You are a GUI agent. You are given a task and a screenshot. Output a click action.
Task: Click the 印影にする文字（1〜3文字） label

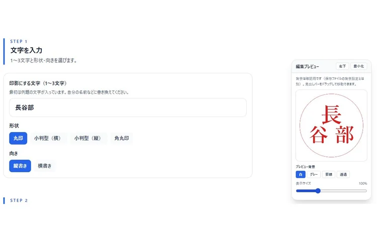[x=38, y=83]
